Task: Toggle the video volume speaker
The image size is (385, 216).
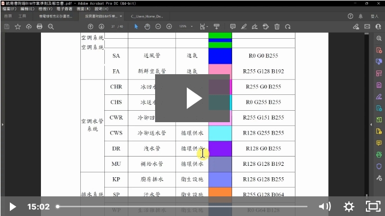Action: point(325,207)
